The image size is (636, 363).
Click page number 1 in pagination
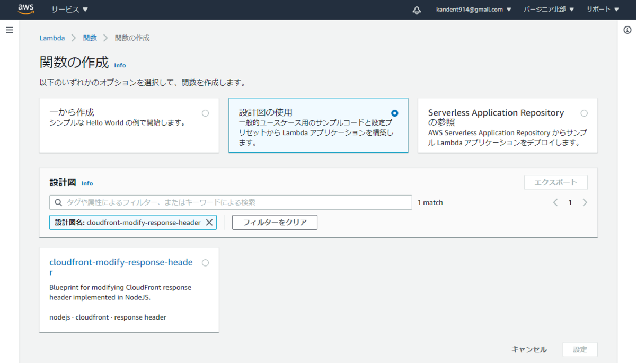(570, 202)
